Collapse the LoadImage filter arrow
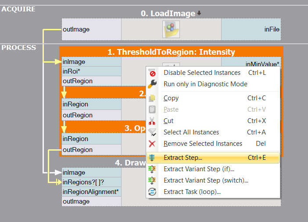 199,14
